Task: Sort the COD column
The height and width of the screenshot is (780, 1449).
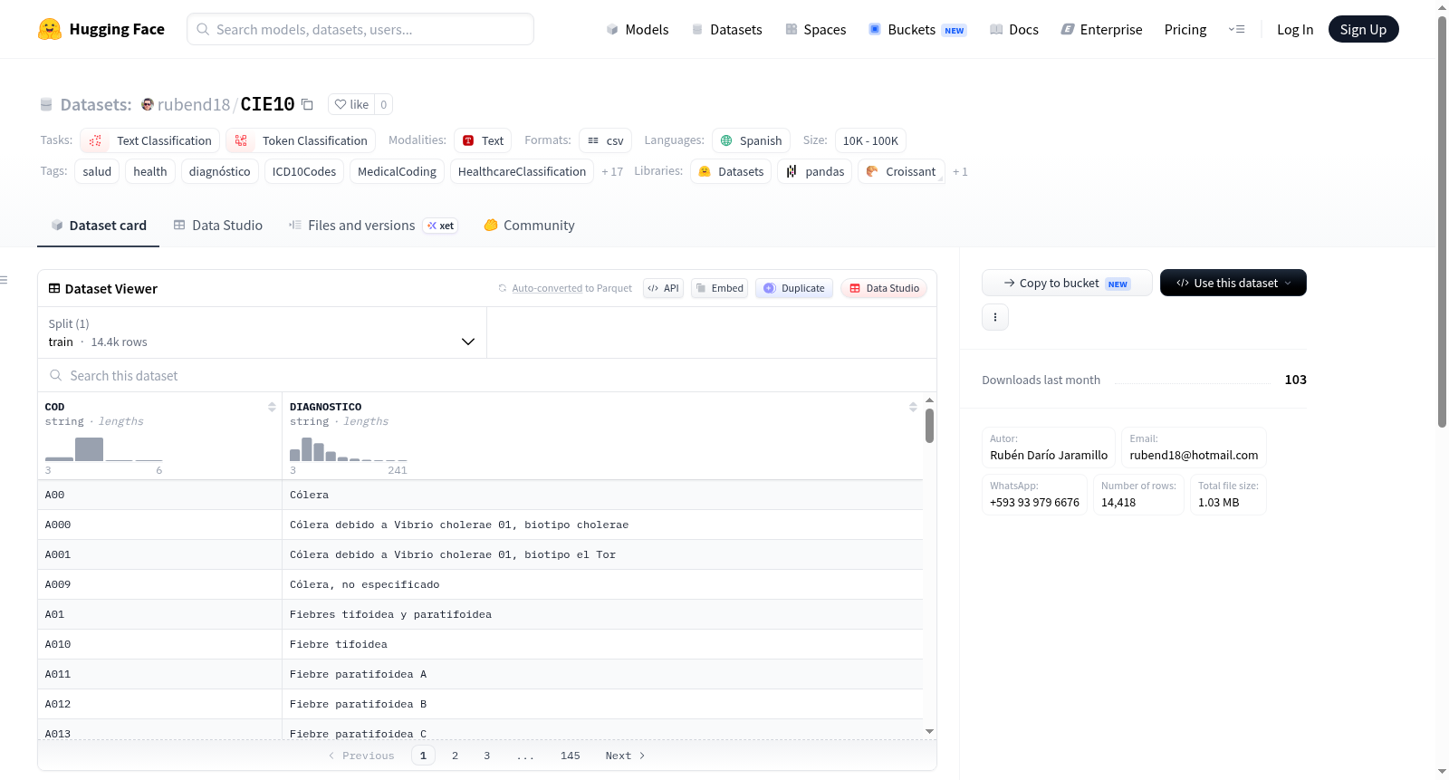Action: click(272, 407)
